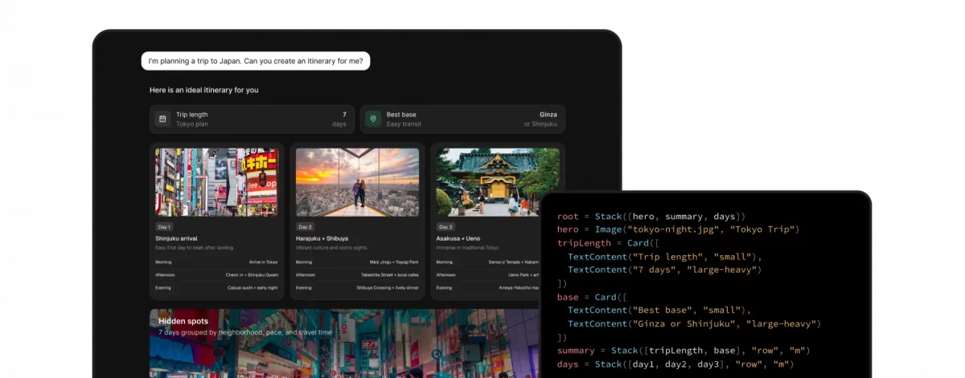Select the 'Asakusa + Ueno' card title
This screenshot has height=378, width=965.
[458, 238]
